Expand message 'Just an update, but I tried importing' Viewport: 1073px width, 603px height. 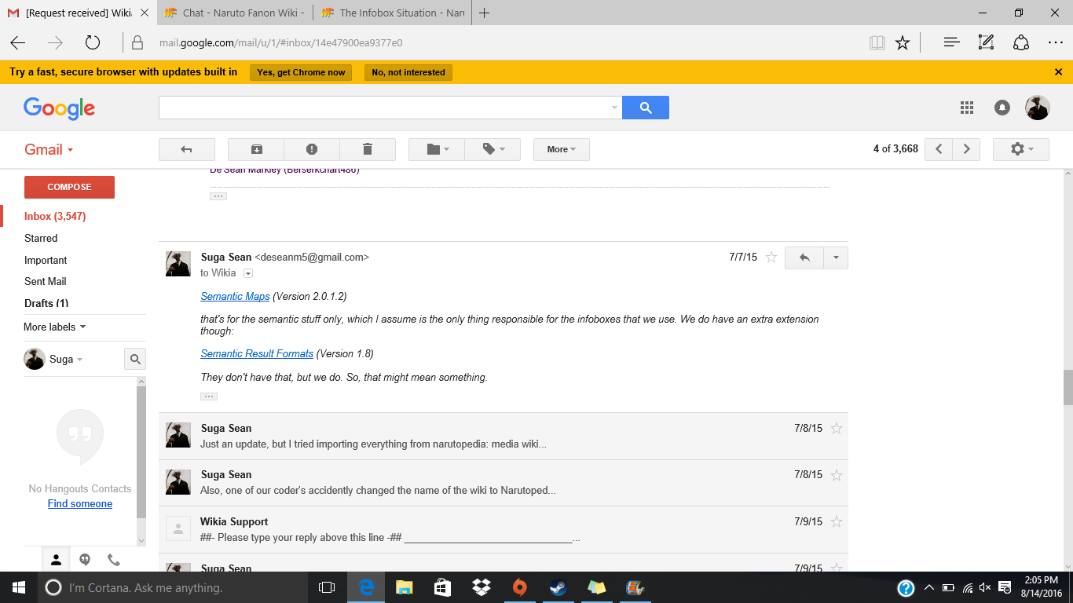(x=503, y=436)
